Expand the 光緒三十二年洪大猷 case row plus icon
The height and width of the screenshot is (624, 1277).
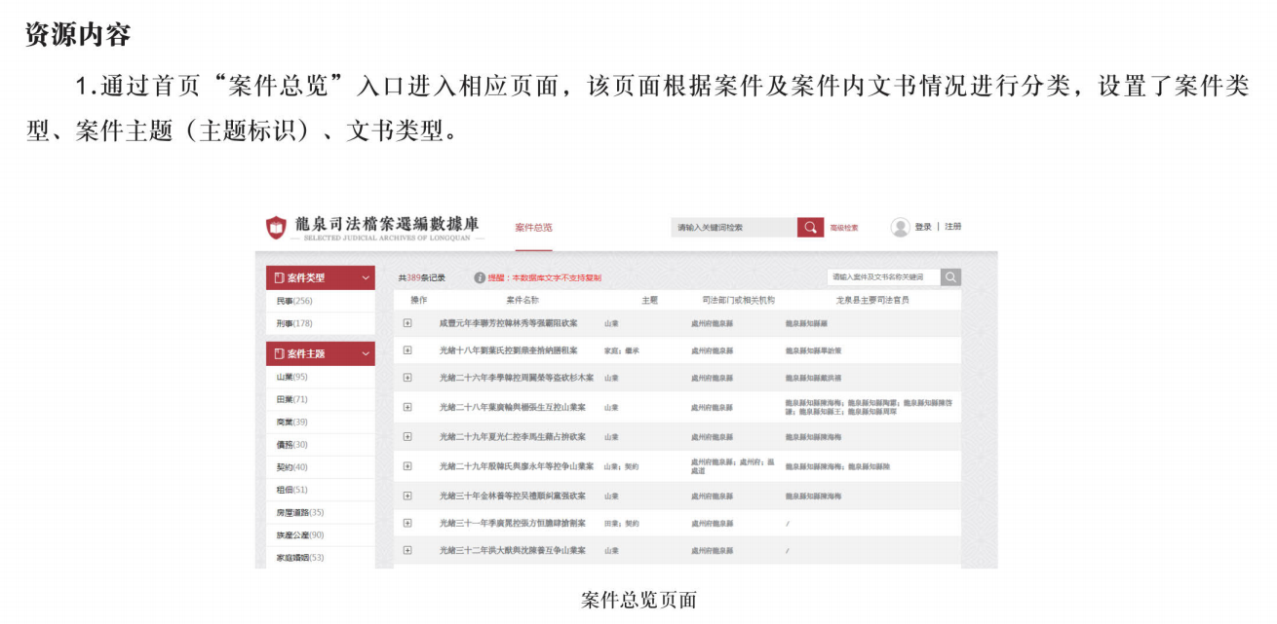407,551
